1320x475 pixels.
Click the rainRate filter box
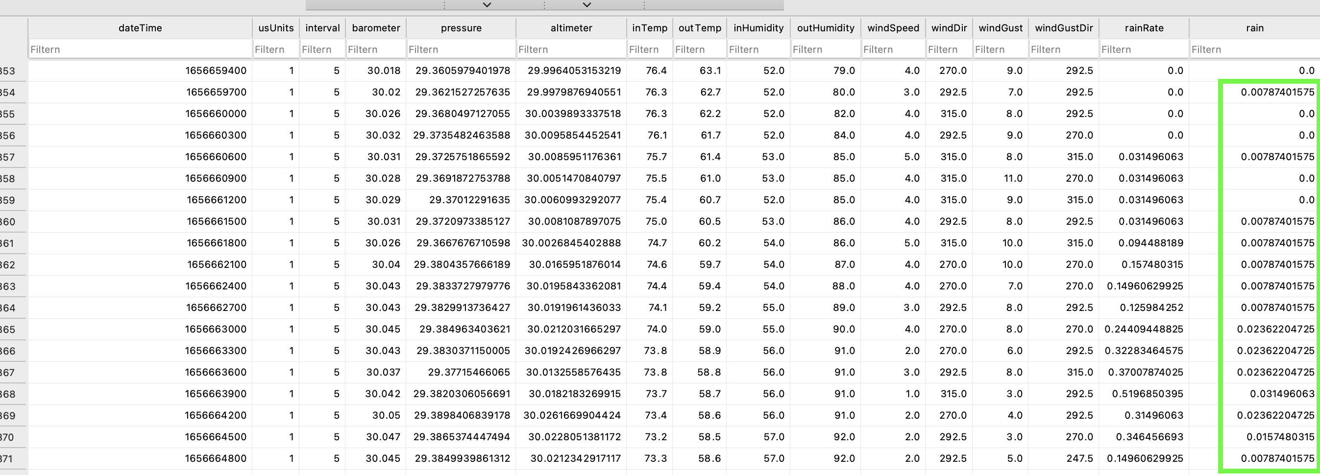1144,49
